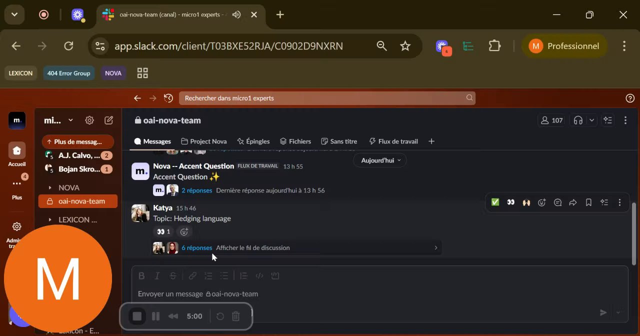The width and height of the screenshot is (640, 336).
Task: Toggle the eyes reaction on Katya's message
Action: (163, 231)
